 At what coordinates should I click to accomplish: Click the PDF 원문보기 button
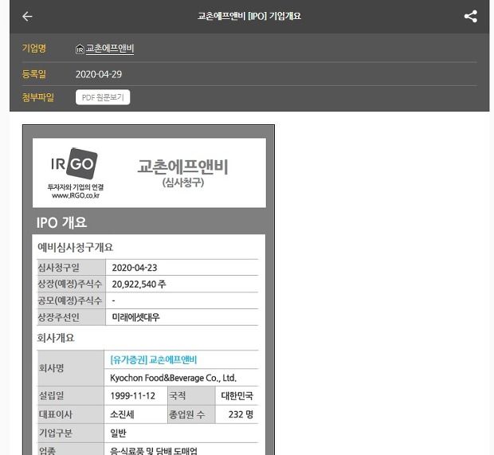pos(103,97)
